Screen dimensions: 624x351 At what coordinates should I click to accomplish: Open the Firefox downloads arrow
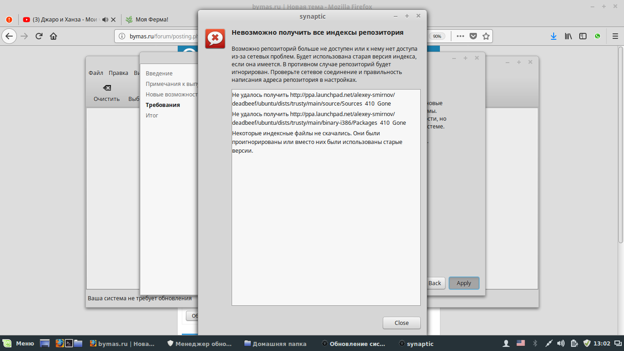(553, 36)
